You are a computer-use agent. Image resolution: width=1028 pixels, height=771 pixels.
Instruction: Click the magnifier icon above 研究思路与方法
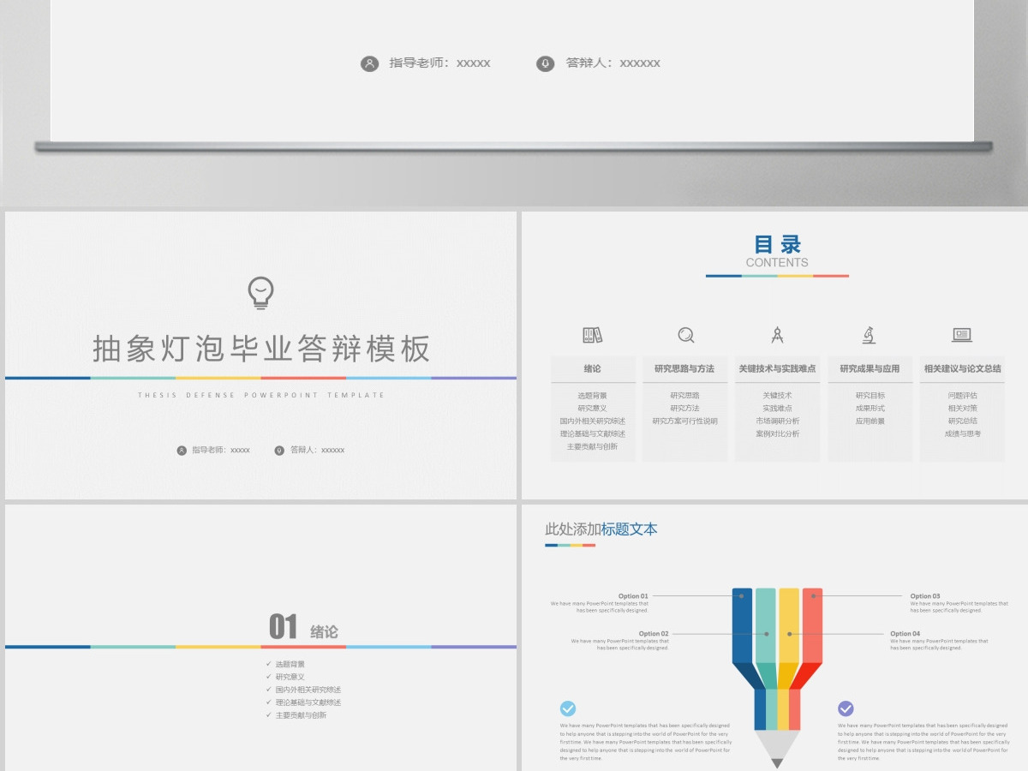pos(685,335)
